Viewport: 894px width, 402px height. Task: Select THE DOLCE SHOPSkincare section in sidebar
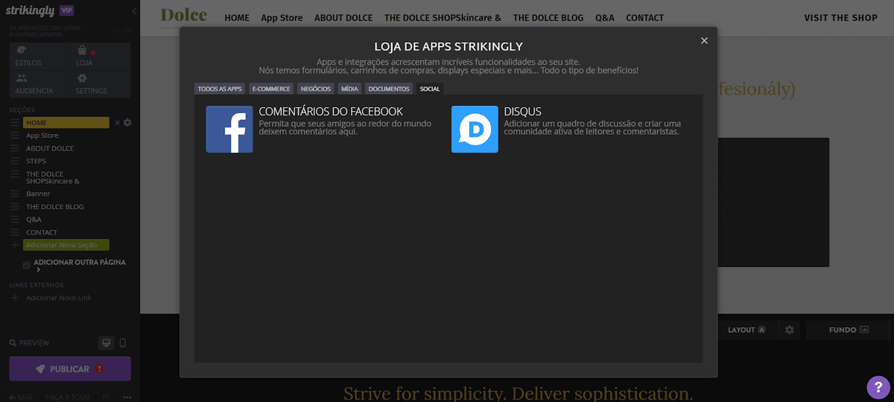click(x=53, y=177)
